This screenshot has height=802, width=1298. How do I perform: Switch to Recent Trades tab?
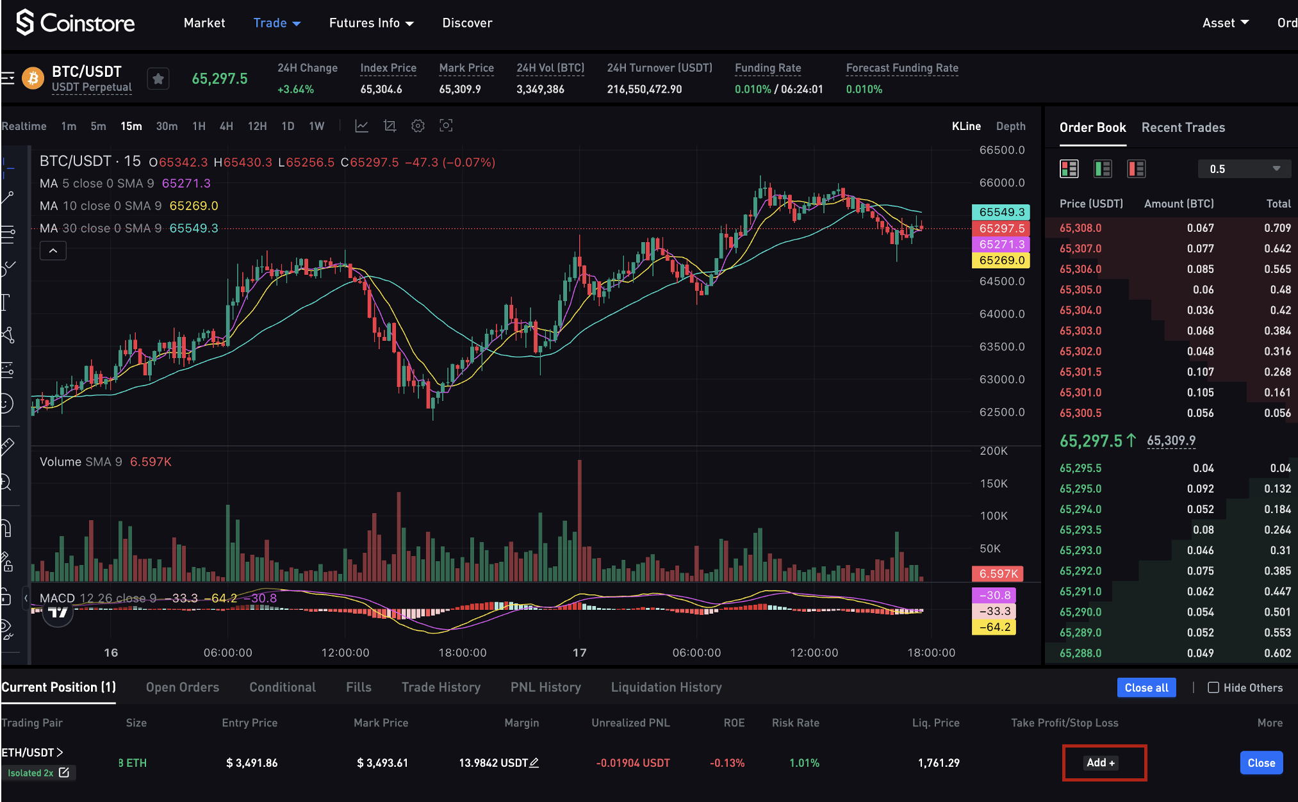[x=1183, y=127]
